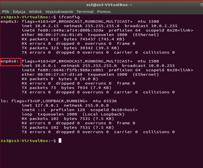Click the enp0s3 interface name

coord(10,21)
